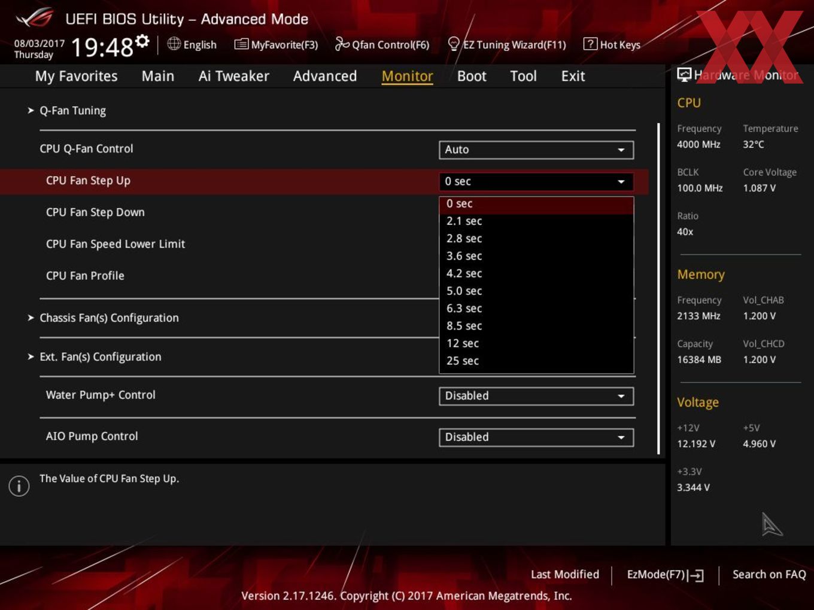The image size is (814, 610).
Task: Switch to the Boot tab
Action: click(x=472, y=76)
